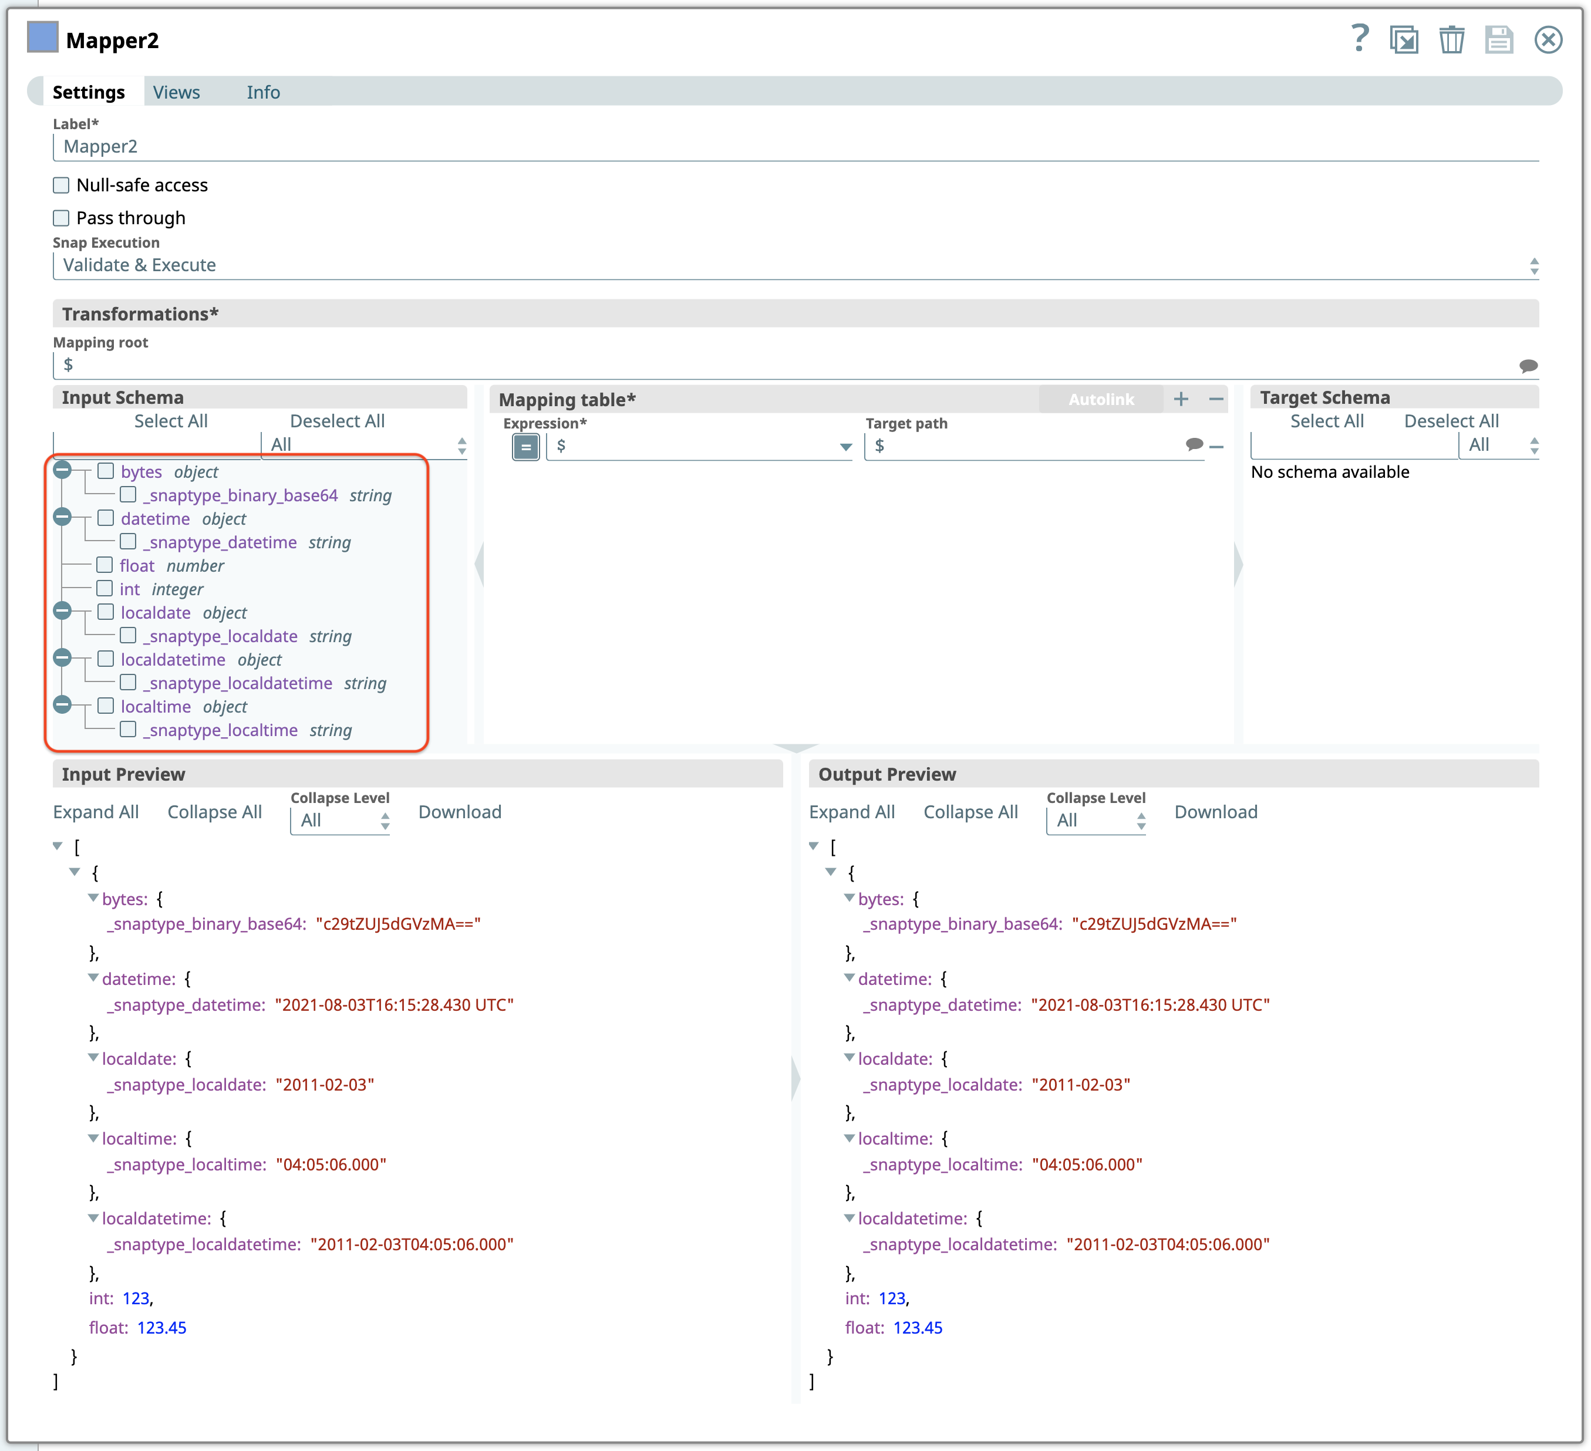
Task: Enable Null-safe access checkbox
Action: coord(62,185)
